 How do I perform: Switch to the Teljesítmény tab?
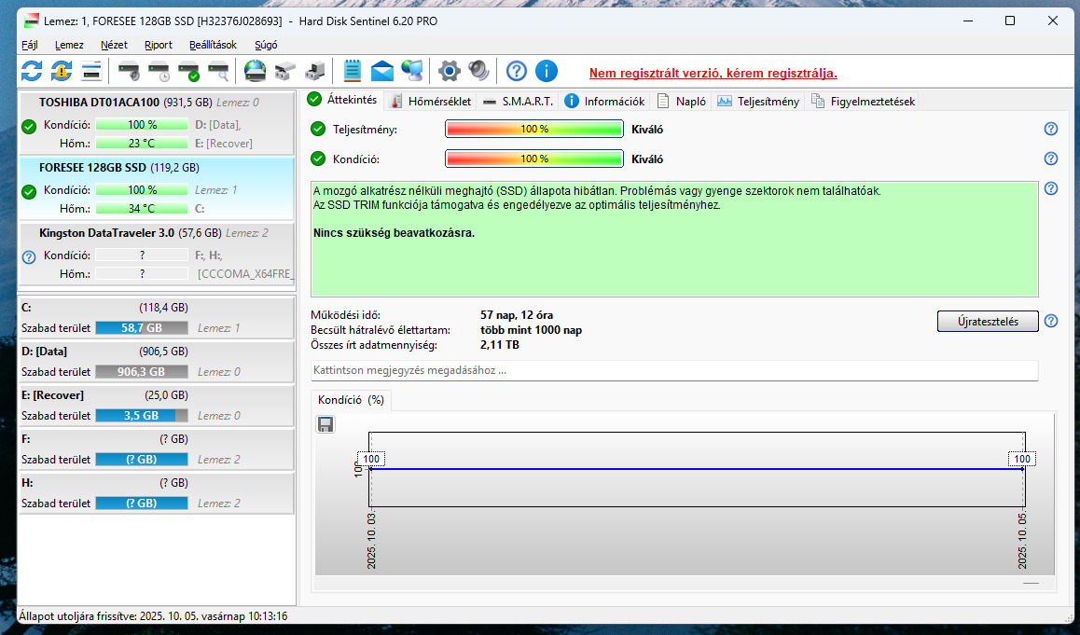pos(758,102)
